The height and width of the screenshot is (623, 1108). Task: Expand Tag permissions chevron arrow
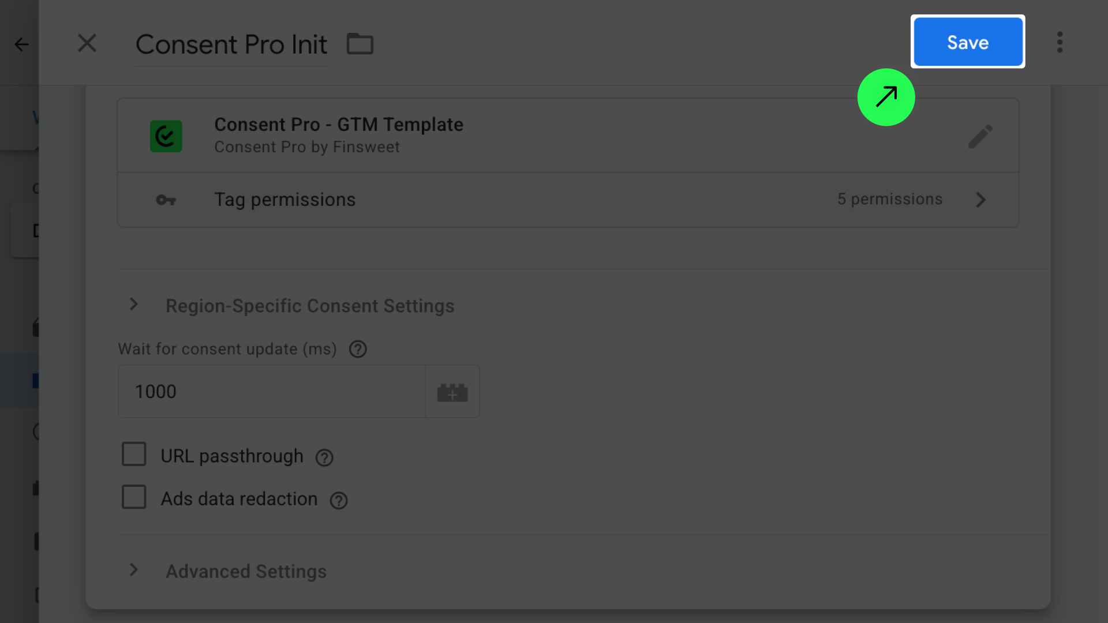coord(980,200)
